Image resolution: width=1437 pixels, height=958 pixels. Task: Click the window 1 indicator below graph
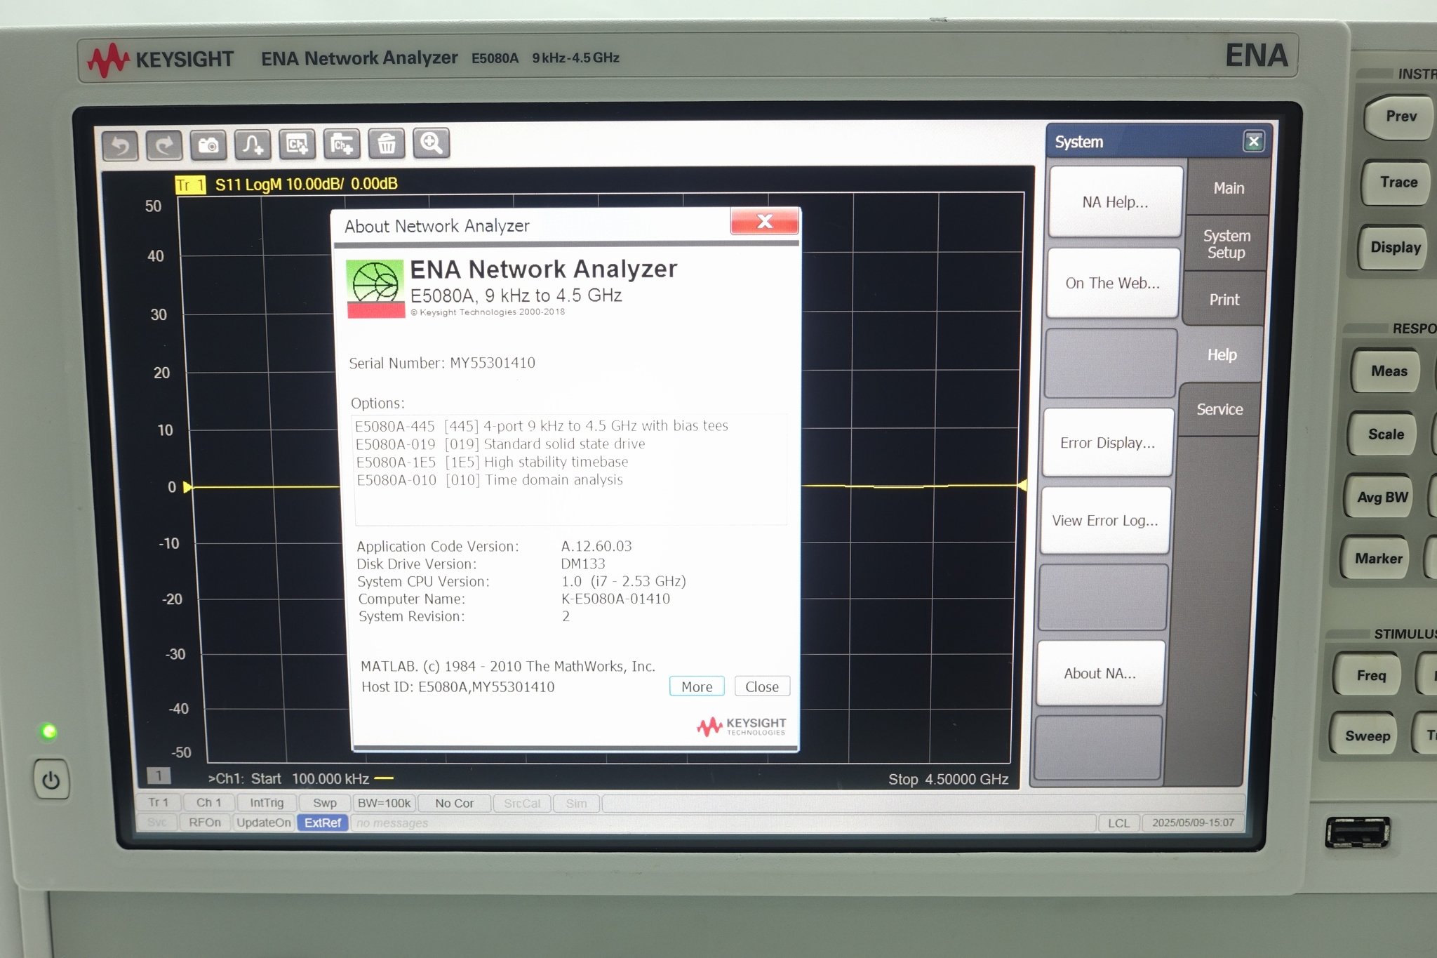point(159,776)
